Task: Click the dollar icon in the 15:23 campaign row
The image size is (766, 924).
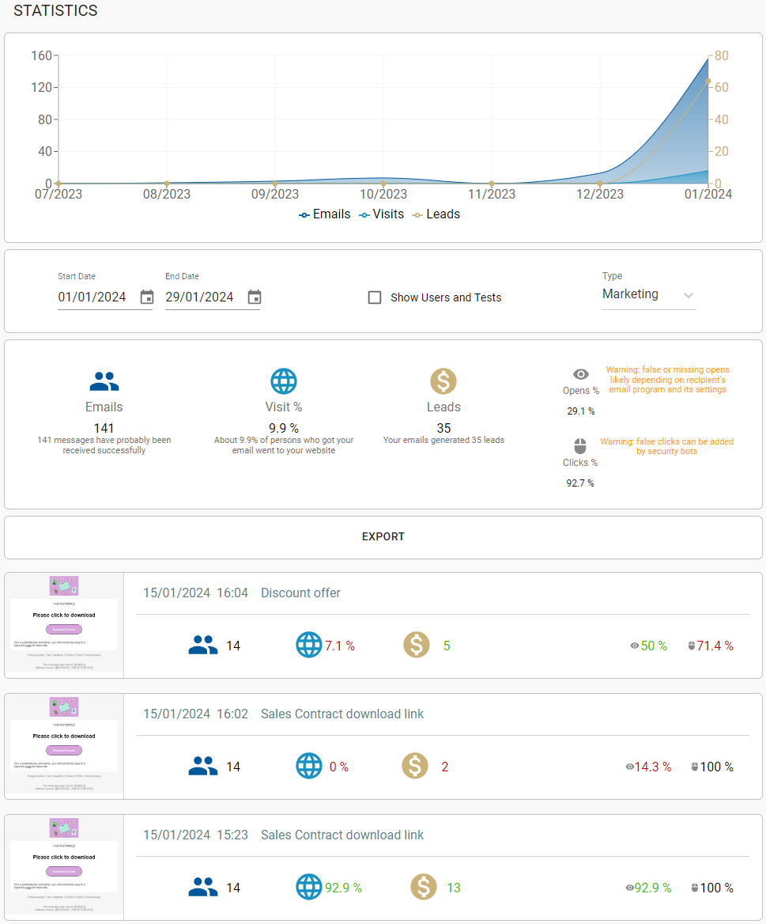Action: pos(424,888)
